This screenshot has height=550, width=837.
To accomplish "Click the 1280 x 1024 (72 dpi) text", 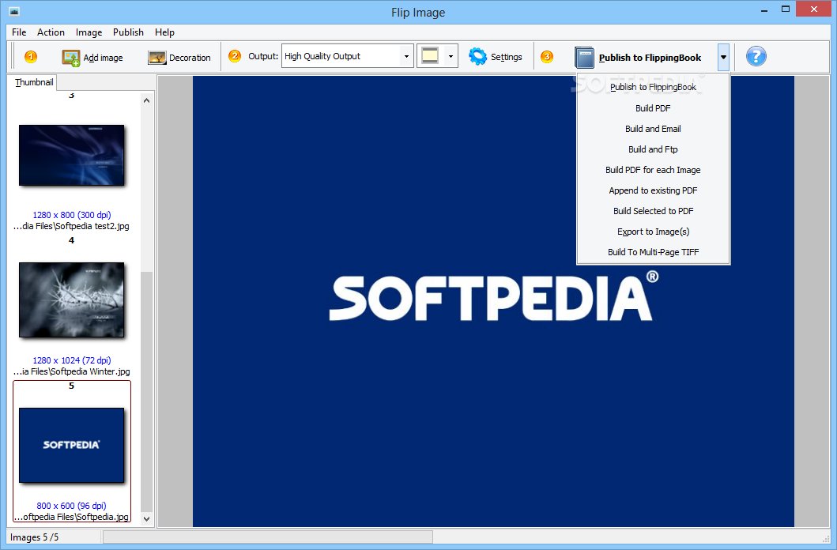I will pyautogui.click(x=72, y=360).
